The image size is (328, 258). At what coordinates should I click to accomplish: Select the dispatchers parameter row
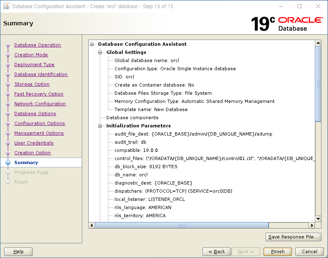tap(173, 191)
